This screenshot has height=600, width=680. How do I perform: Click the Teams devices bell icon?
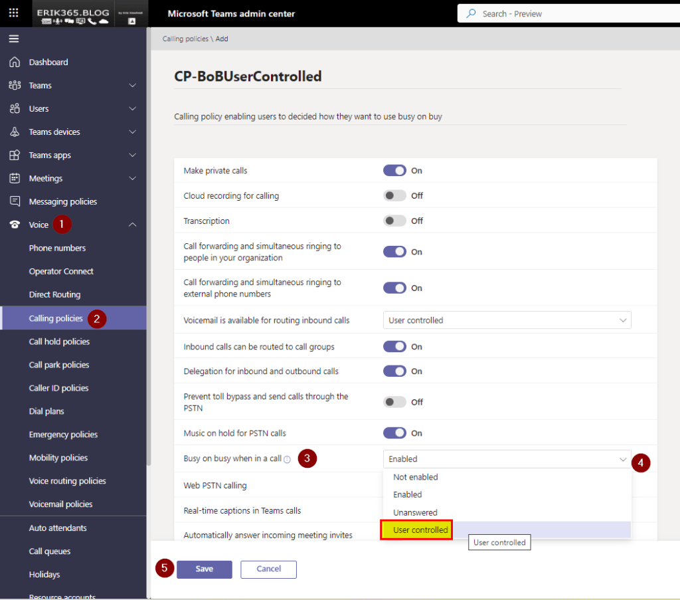point(15,132)
